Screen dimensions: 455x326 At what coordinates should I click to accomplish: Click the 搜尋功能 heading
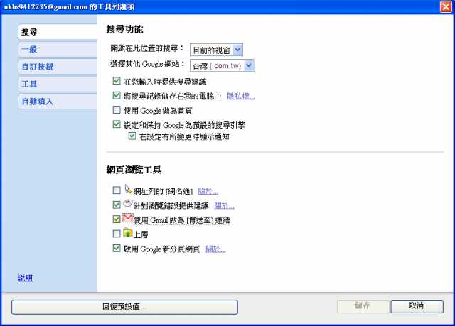click(x=125, y=29)
